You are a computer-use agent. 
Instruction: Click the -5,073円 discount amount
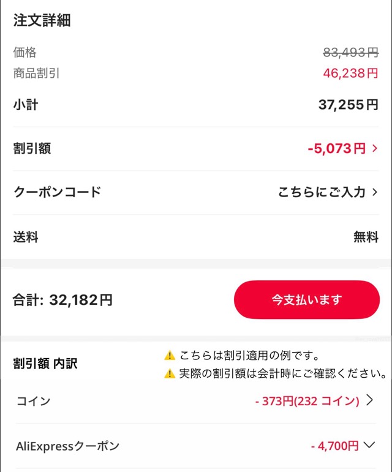pyautogui.click(x=336, y=149)
